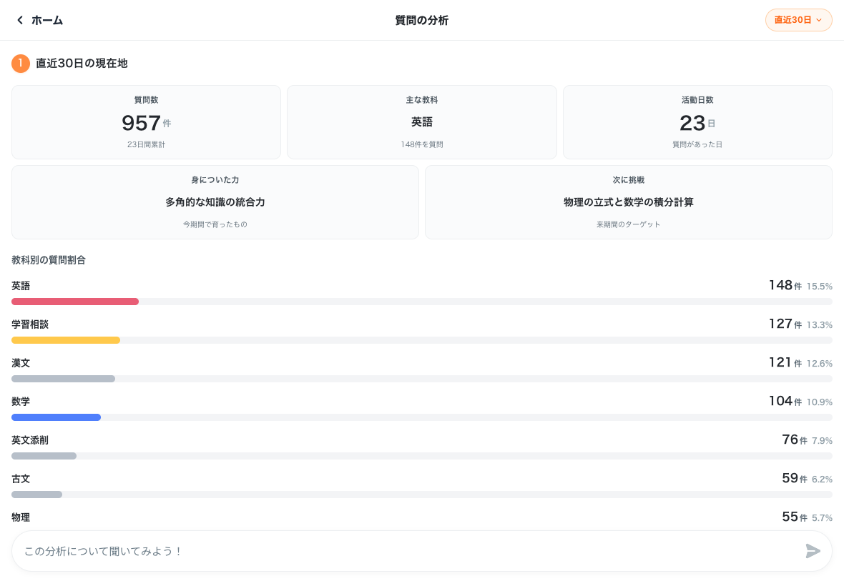Click the 英語 subject label
Image resolution: width=844 pixels, height=586 pixels.
pyautogui.click(x=21, y=286)
